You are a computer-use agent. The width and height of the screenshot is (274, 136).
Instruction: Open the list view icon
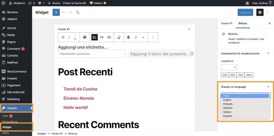point(78,12)
